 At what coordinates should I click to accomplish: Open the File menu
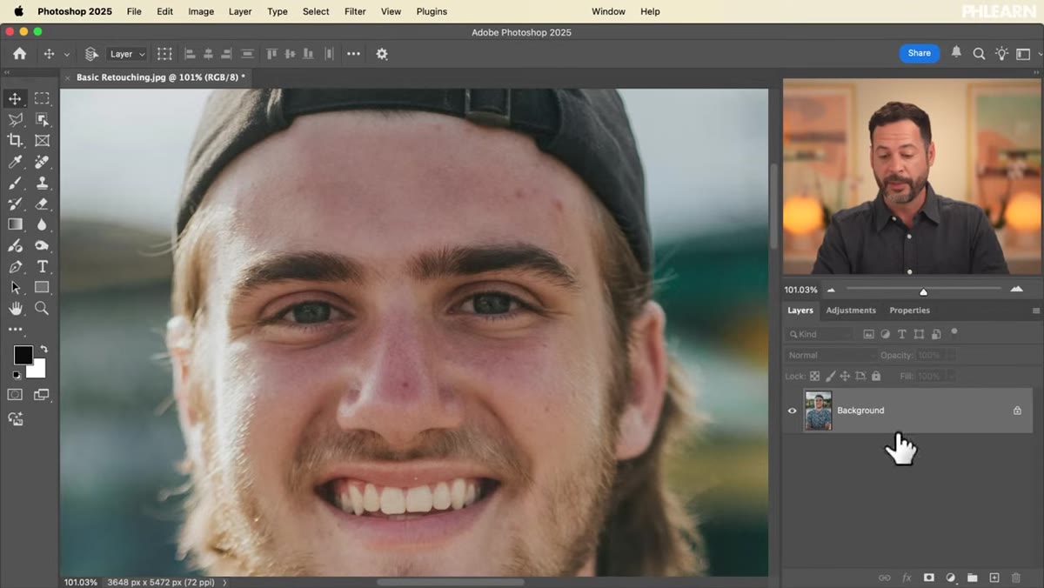[134, 11]
